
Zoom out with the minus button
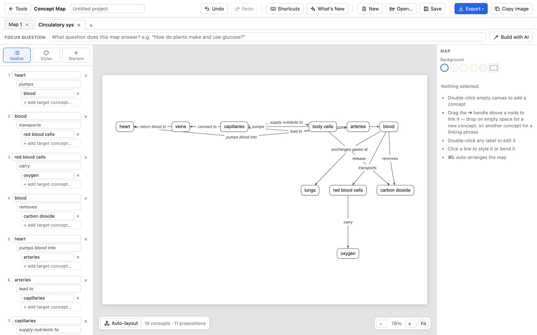tap(381, 324)
